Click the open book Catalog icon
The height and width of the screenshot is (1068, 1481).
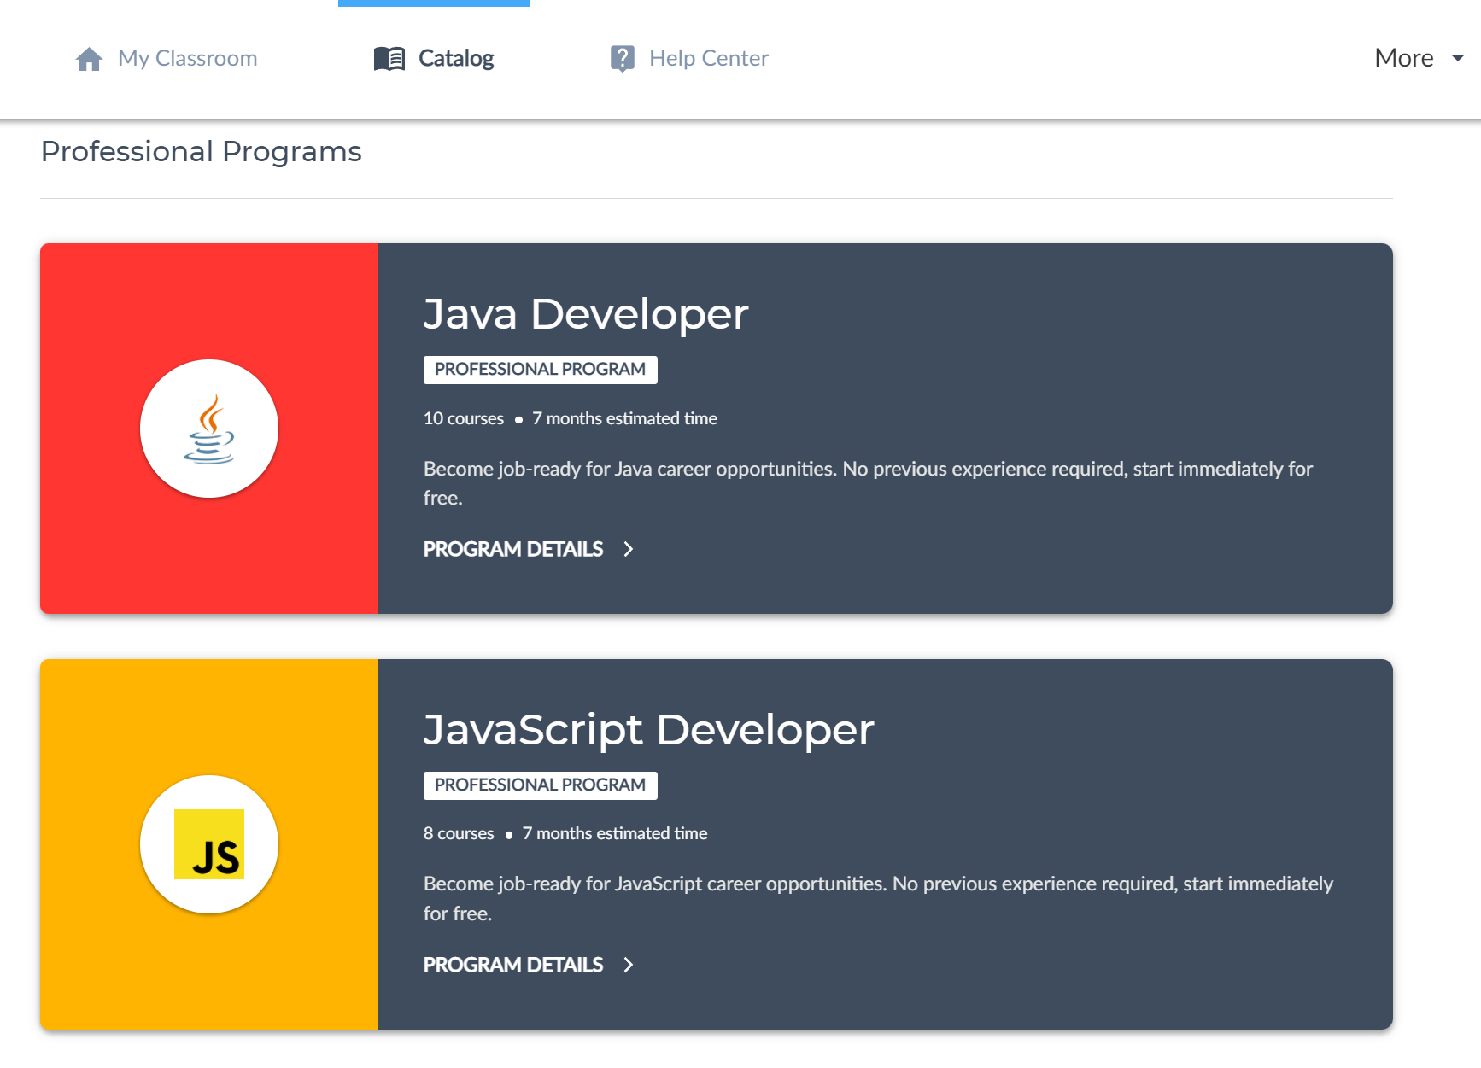coord(389,59)
